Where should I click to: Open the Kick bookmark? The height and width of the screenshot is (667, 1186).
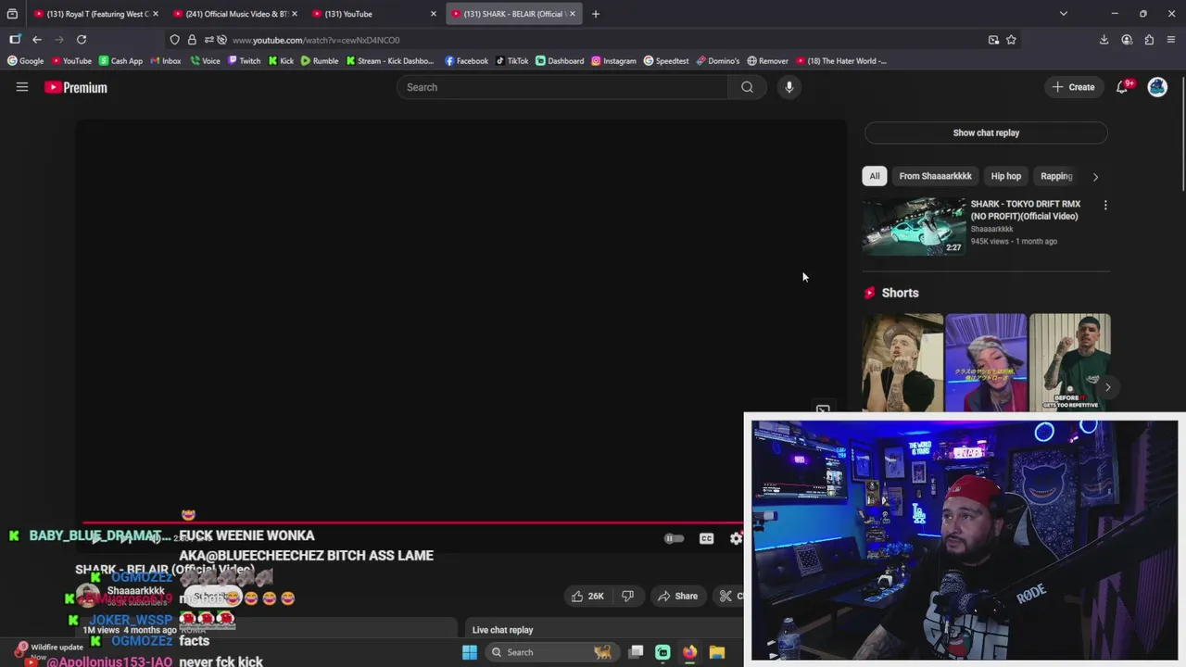[281, 61]
